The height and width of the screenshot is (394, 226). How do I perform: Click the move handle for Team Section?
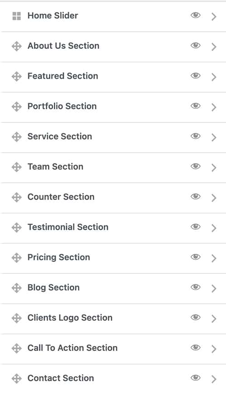tap(17, 167)
